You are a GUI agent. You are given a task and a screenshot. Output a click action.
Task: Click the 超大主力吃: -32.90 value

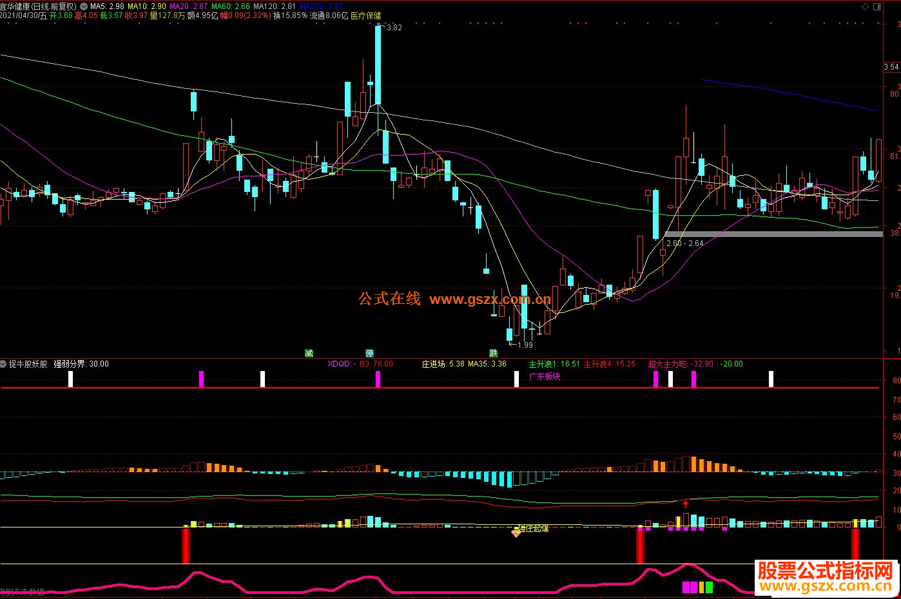681,364
